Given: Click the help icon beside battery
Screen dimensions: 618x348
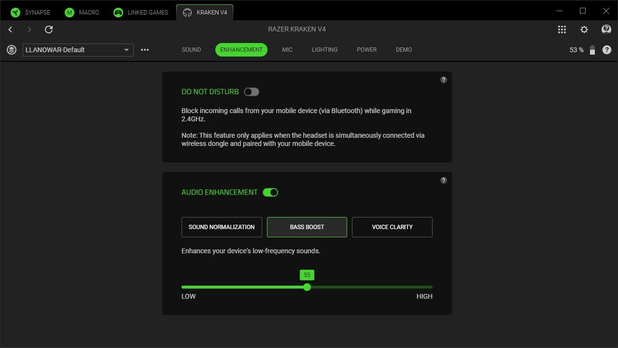Looking at the screenshot, I should [x=607, y=50].
